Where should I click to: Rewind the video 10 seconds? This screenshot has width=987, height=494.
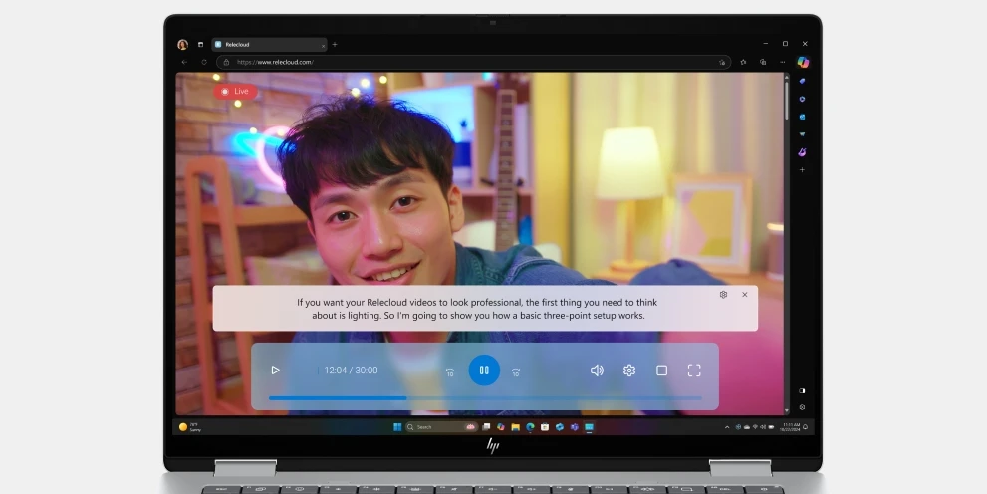pyautogui.click(x=450, y=371)
